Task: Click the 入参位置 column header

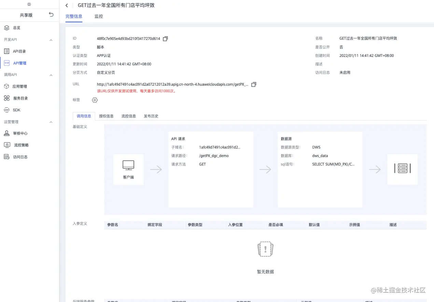Action: [235, 225]
